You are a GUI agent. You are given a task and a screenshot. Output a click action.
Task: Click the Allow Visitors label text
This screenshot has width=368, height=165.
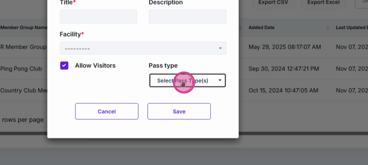tap(95, 66)
